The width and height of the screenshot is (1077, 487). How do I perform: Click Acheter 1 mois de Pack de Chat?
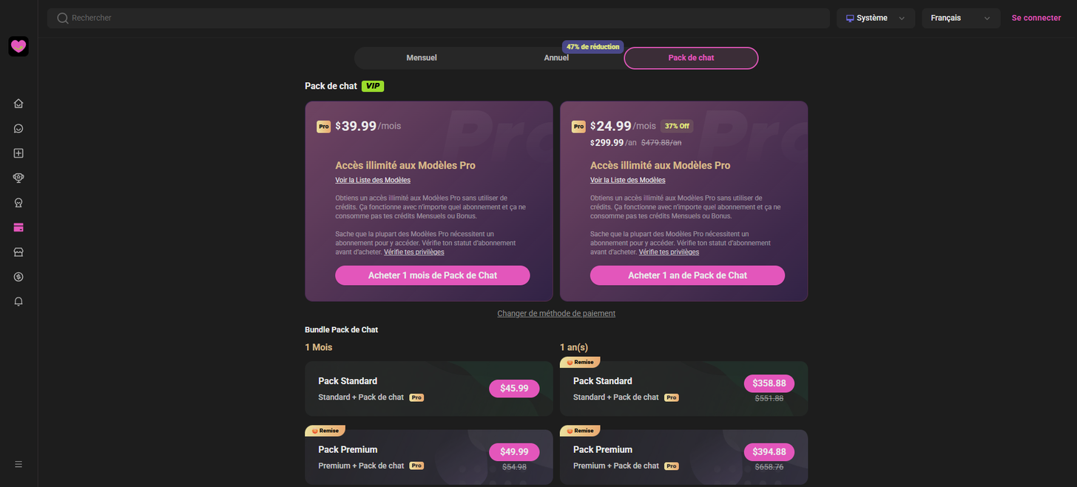point(433,275)
